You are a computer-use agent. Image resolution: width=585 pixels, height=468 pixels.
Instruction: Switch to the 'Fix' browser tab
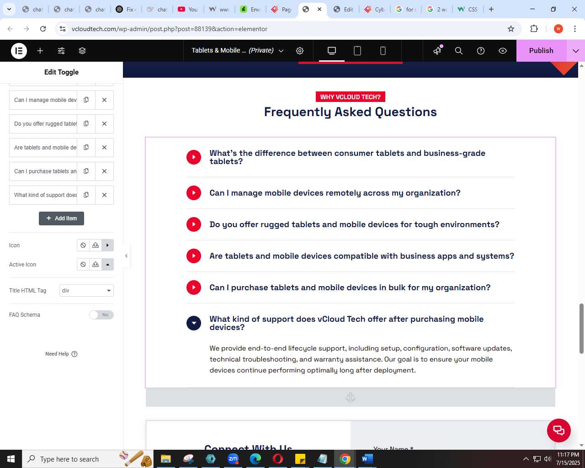pos(126,9)
